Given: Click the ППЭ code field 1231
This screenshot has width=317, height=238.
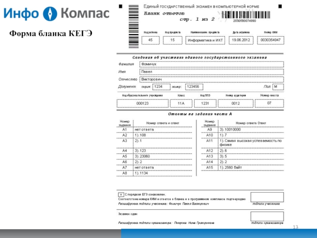Looking at the screenshot, I should 205,104.
